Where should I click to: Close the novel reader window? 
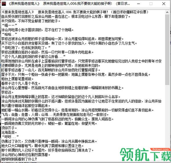164,4
